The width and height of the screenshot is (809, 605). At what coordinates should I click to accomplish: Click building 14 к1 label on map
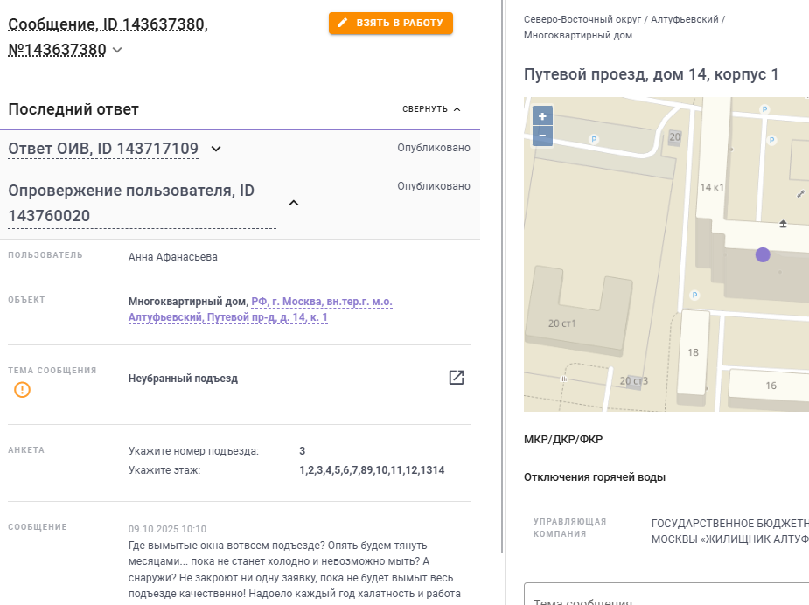[x=713, y=187]
